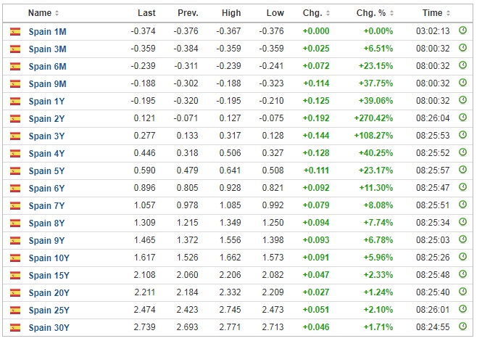Screen dimensions: 482x341
Task: Sort table by Chg. % column arrows
Action: pyautogui.click(x=391, y=13)
